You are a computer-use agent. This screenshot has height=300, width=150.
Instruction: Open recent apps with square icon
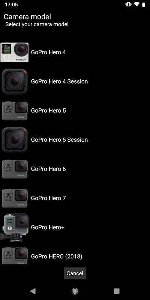pos(117,291)
